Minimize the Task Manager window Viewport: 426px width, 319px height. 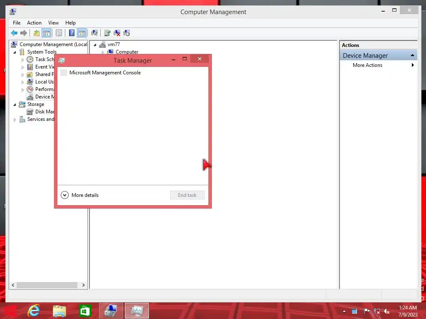point(173,59)
